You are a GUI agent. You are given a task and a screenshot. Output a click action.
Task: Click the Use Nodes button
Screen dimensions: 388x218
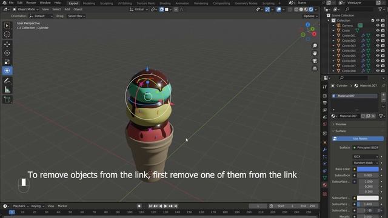[358, 139]
